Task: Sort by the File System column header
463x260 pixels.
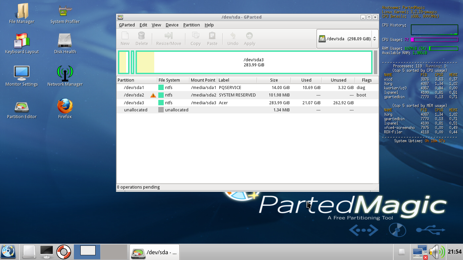Action: pos(173,80)
